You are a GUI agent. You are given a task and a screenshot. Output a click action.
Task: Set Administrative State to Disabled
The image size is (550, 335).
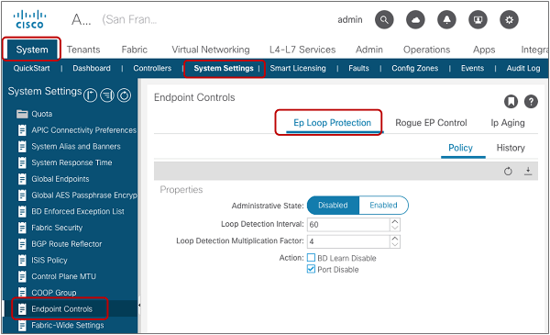[x=333, y=205]
